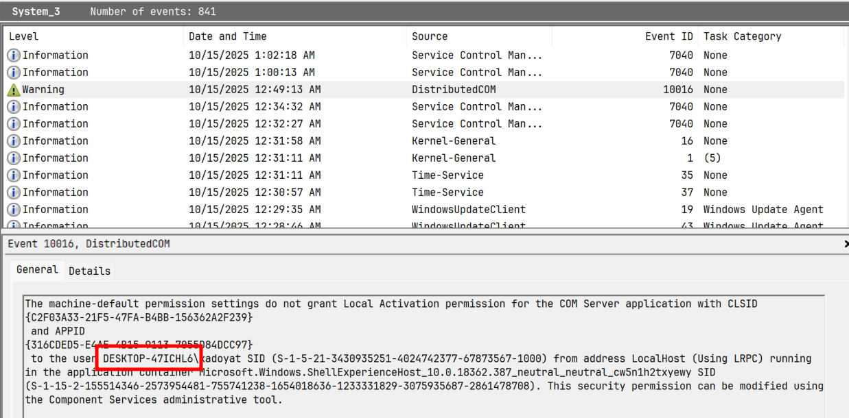Open the General tab
The image size is (849, 418).
pos(37,270)
